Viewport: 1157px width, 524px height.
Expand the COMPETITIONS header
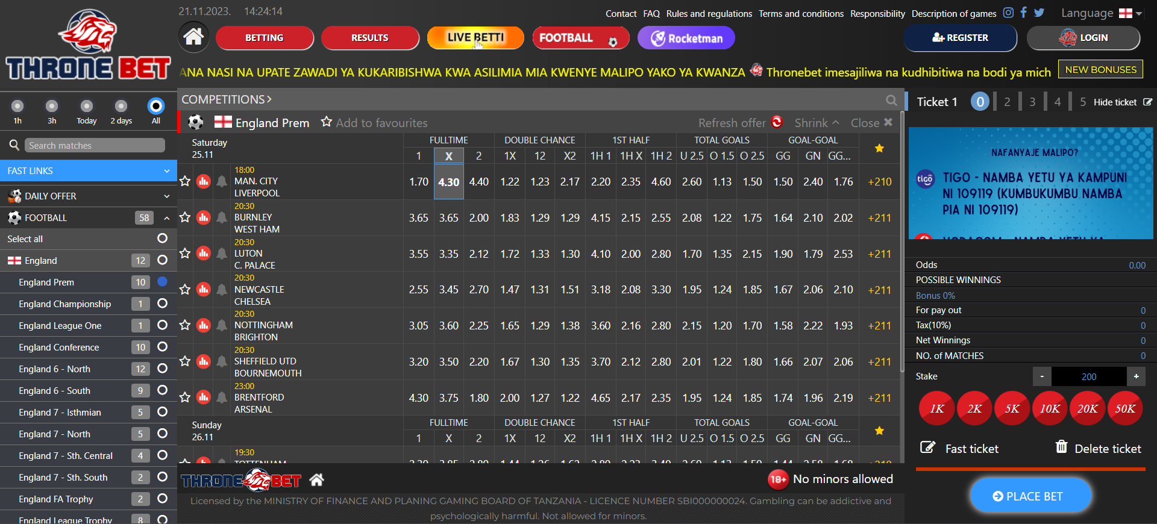[x=227, y=99]
